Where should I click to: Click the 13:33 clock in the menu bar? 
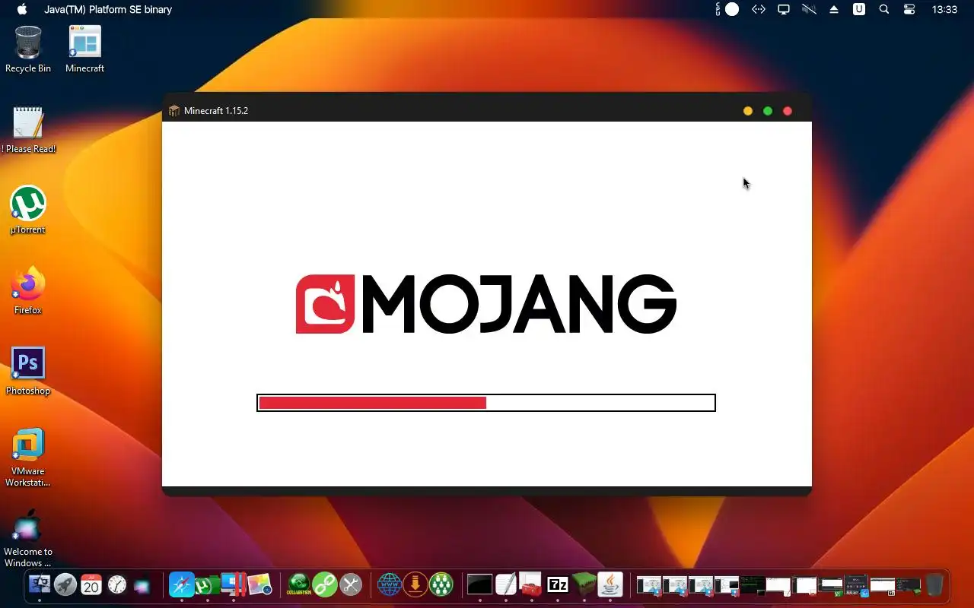point(944,9)
